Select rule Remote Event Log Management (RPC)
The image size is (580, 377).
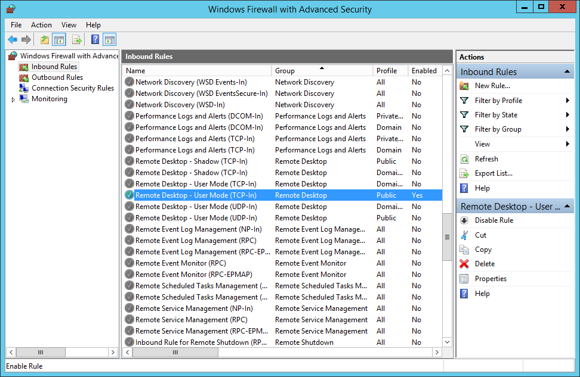(x=283, y=241)
